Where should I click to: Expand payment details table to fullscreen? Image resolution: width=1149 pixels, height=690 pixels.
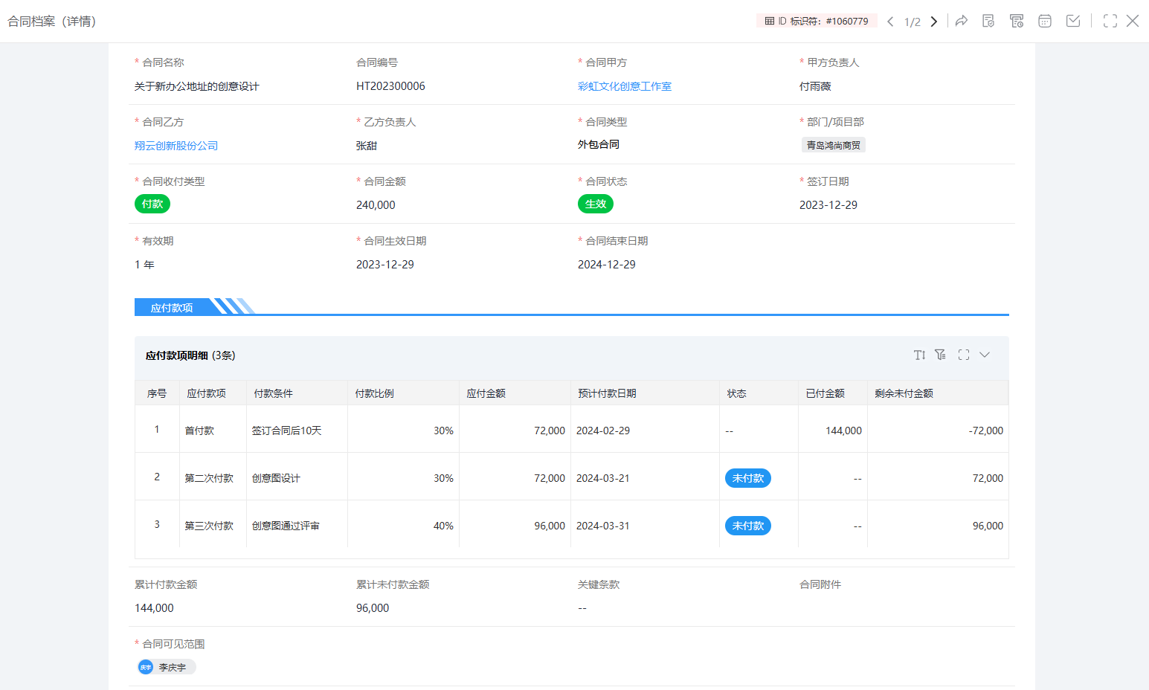click(964, 355)
